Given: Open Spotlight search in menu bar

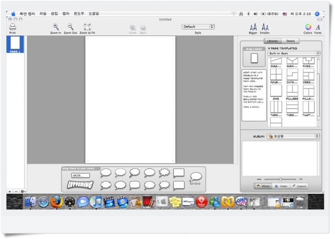Looking at the screenshot, I should (x=317, y=14).
